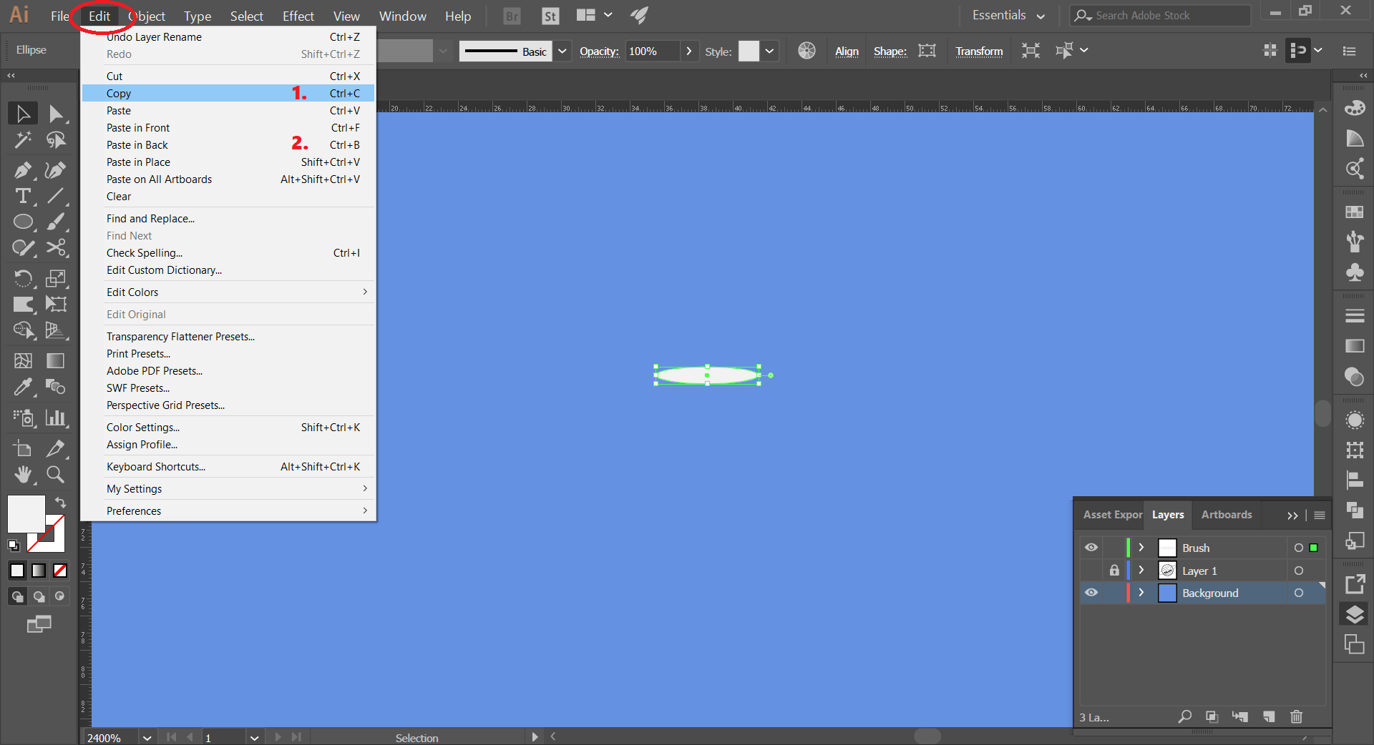1374x745 pixels.
Task: Open the Object menu
Action: coord(147,16)
